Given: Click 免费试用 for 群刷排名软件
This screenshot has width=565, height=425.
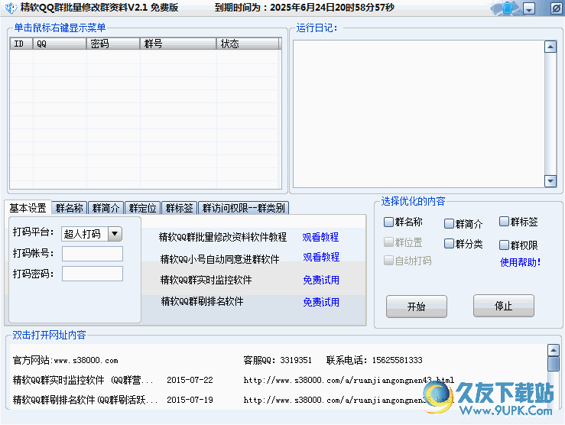Looking at the screenshot, I should pyautogui.click(x=321, y=302).
